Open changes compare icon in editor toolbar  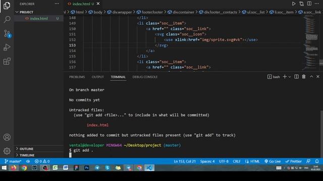click(302, 4)
